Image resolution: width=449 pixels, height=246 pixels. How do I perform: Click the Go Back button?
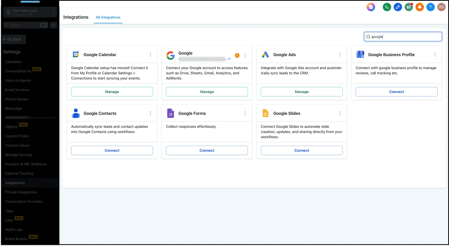[x=14, y=39]
